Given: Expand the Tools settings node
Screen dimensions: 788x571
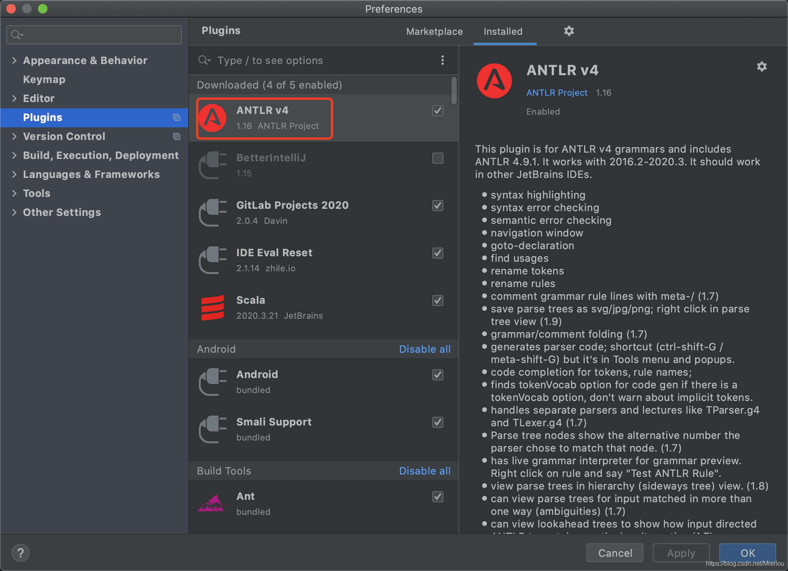Looking at the screenshot, I should [14, 193].
